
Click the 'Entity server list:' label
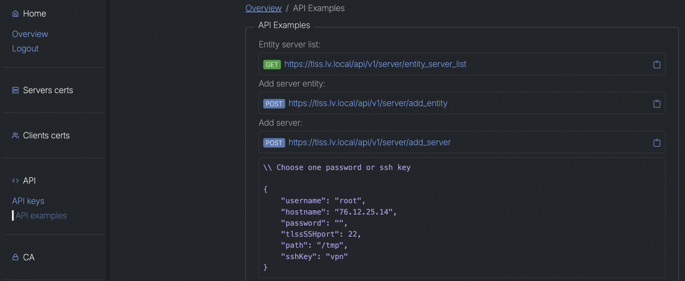pyautogui.click(x=289, y=44)
